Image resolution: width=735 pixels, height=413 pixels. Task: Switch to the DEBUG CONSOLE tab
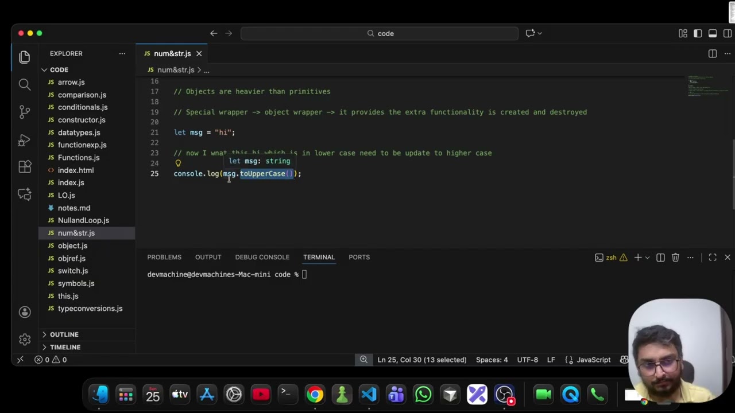pos(262,257)
